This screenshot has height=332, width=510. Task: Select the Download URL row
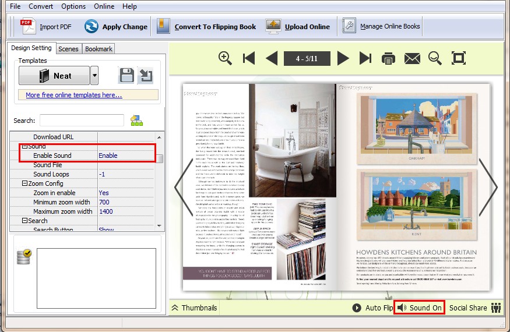tap(82, 137)
